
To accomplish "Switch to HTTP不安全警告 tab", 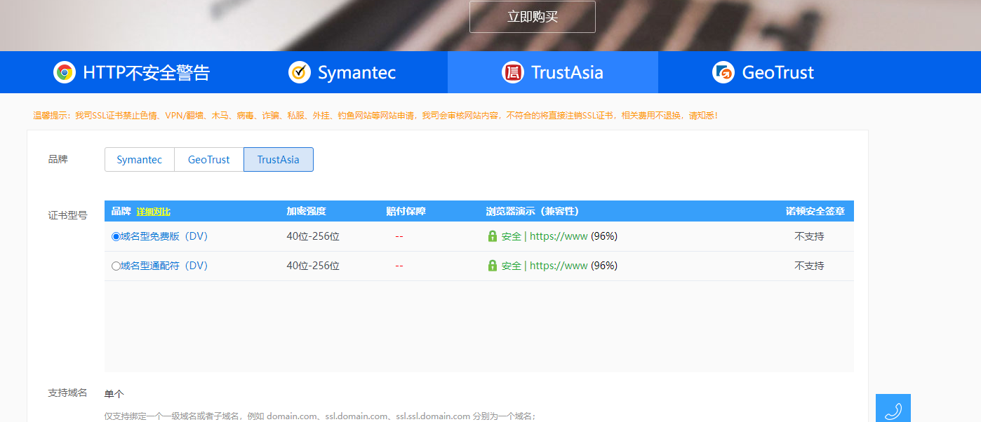I will [x=132, y=72].
